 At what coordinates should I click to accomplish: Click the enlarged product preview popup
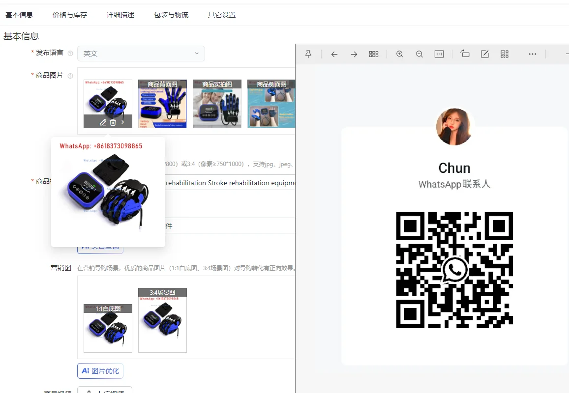pos(108,192)
